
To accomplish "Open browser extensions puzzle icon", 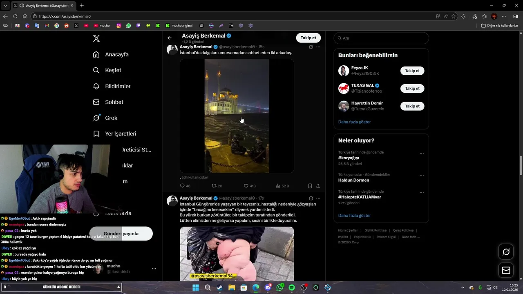I will (463, 16).
